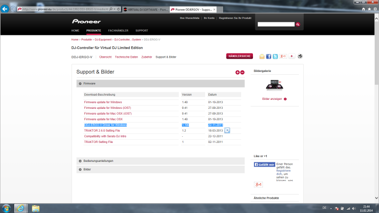Viewport: 379px width, 213px height.
Task: Go back with the browser back arrow
Action: pyautogui.click(x=5, y=9)
